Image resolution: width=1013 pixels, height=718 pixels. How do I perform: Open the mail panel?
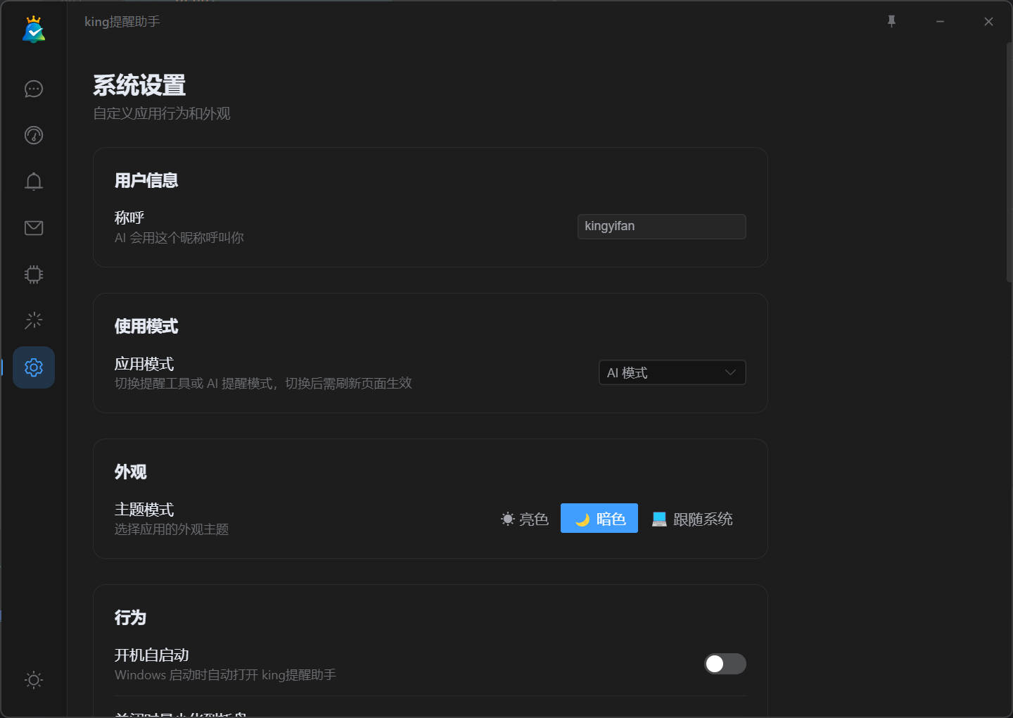[x=33, y=227]
